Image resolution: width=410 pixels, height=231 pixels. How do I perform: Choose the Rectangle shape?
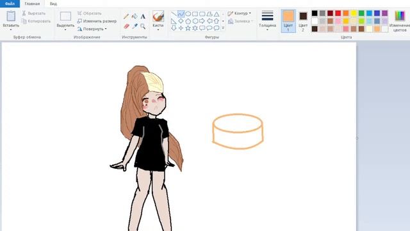pyautogui.click(x=195, y=14)
